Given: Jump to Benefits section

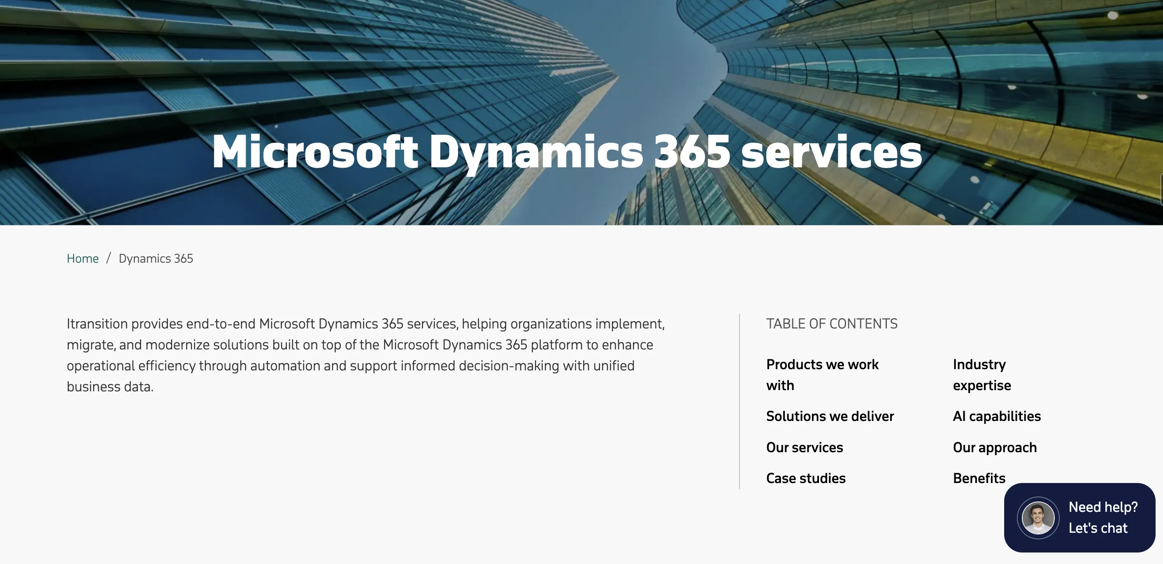Looking at the screenshot, I should (979, 478).
